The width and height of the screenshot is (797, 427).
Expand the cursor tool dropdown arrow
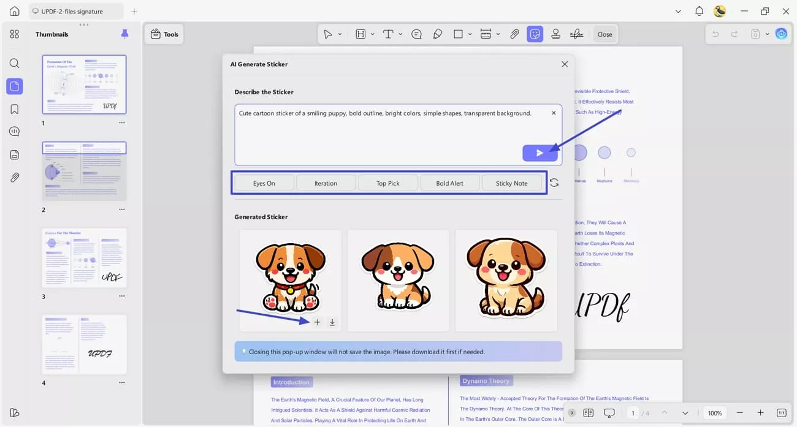pos(340,34)
